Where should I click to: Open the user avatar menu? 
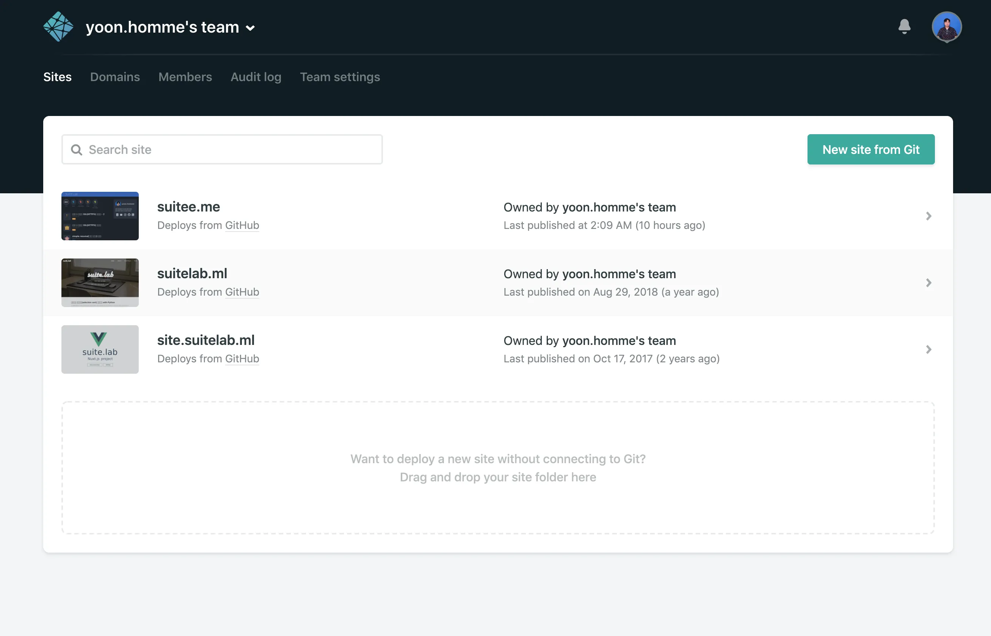tap(946, 27)
